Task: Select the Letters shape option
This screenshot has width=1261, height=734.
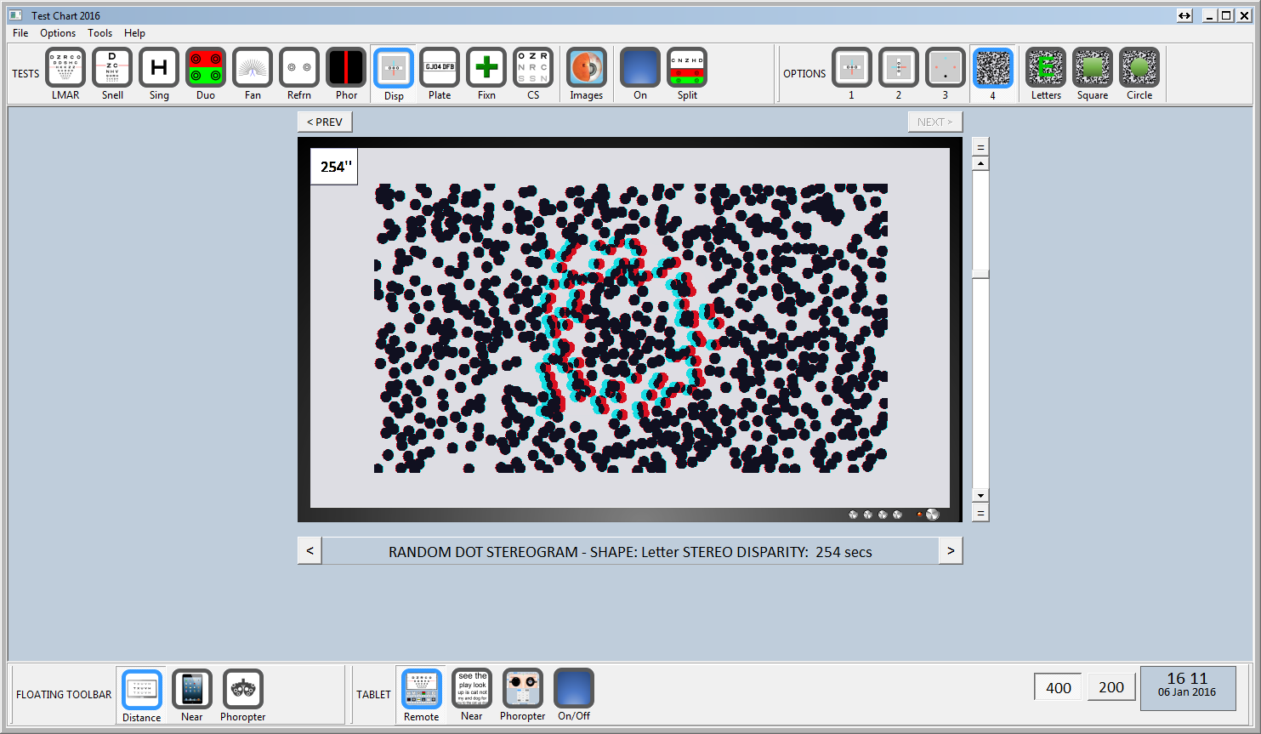Action: pos(1046,68)
